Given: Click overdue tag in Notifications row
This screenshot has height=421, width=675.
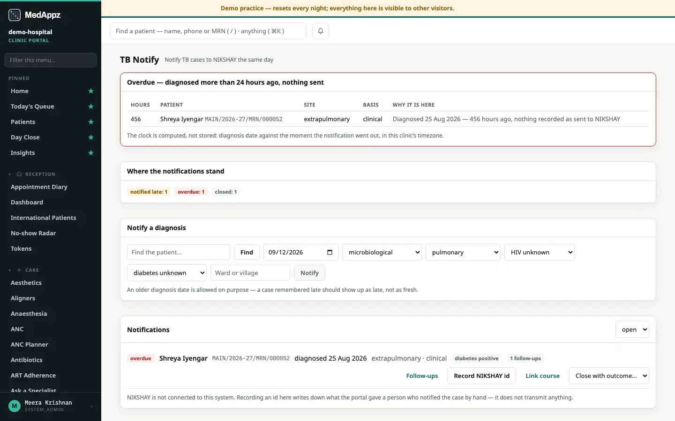Looking at the screenshot, I should 141,358.
